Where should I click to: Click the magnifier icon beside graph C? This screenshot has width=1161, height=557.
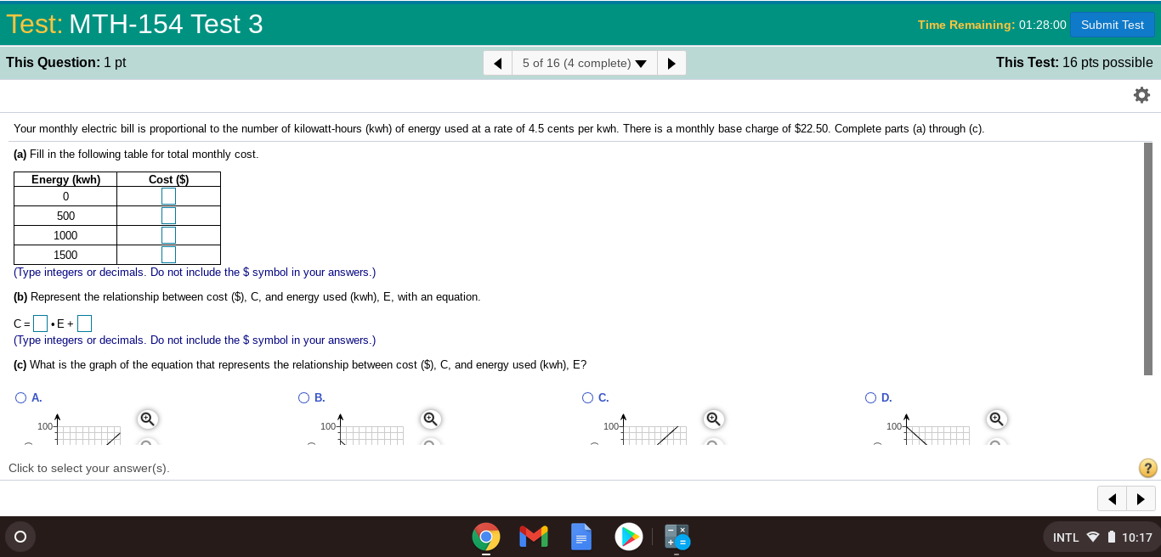click(x=713, y=419)
